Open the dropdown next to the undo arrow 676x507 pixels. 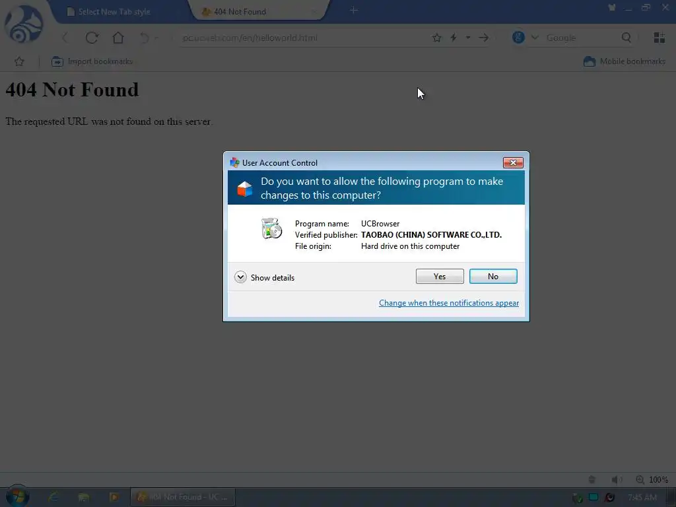coord(156,38)
